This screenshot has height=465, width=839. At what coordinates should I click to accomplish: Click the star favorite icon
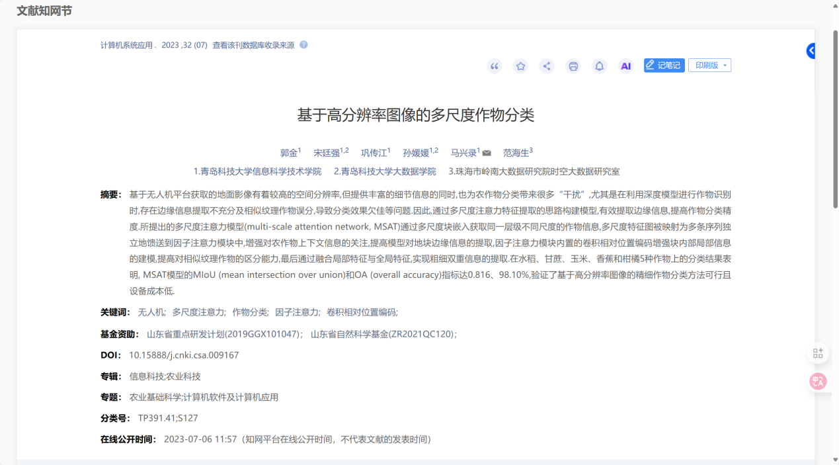coord(521,66)
